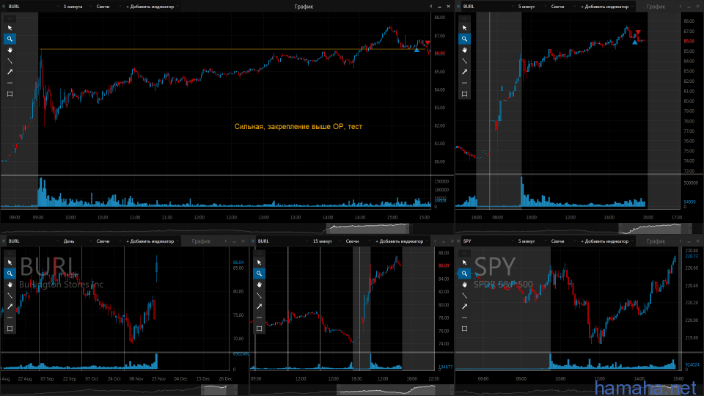The width and height of the screenshot is (704, 396).
Task: Select hand pan tool in BURL 1 минута chart
Action: 10,50
